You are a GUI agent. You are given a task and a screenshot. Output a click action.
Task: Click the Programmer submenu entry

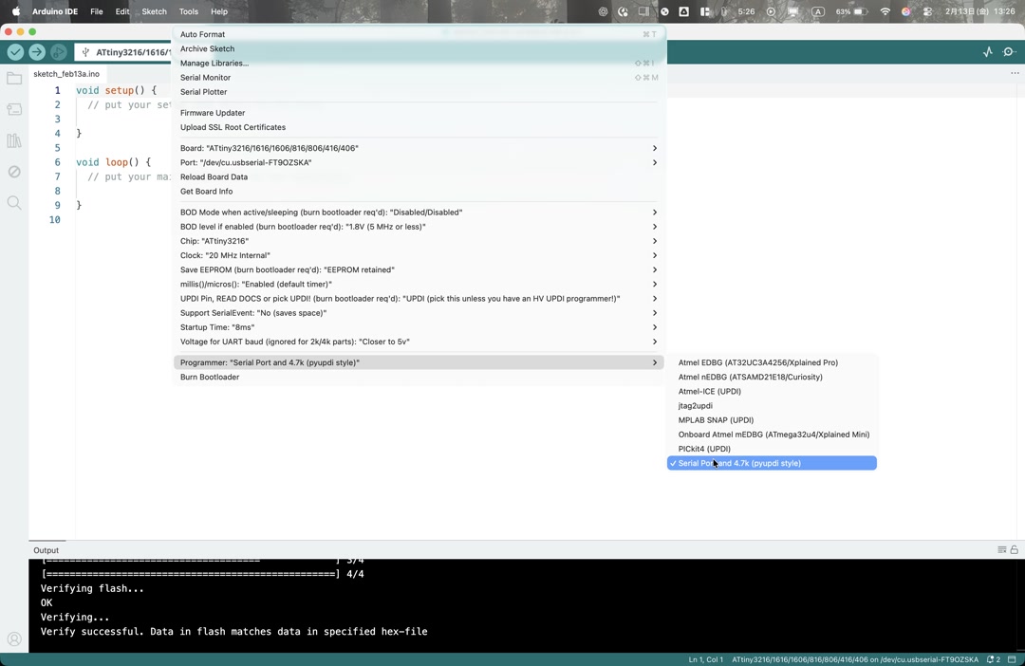pos(419,362)
